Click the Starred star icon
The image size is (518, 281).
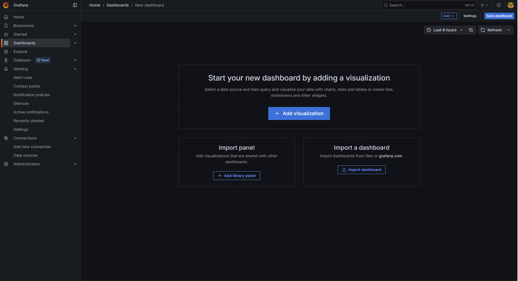tap(6, 34)
